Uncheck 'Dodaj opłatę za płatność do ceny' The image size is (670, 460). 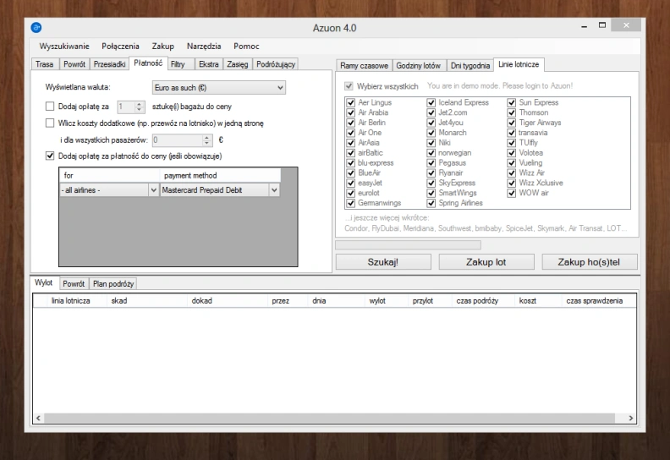click(50, 156)
